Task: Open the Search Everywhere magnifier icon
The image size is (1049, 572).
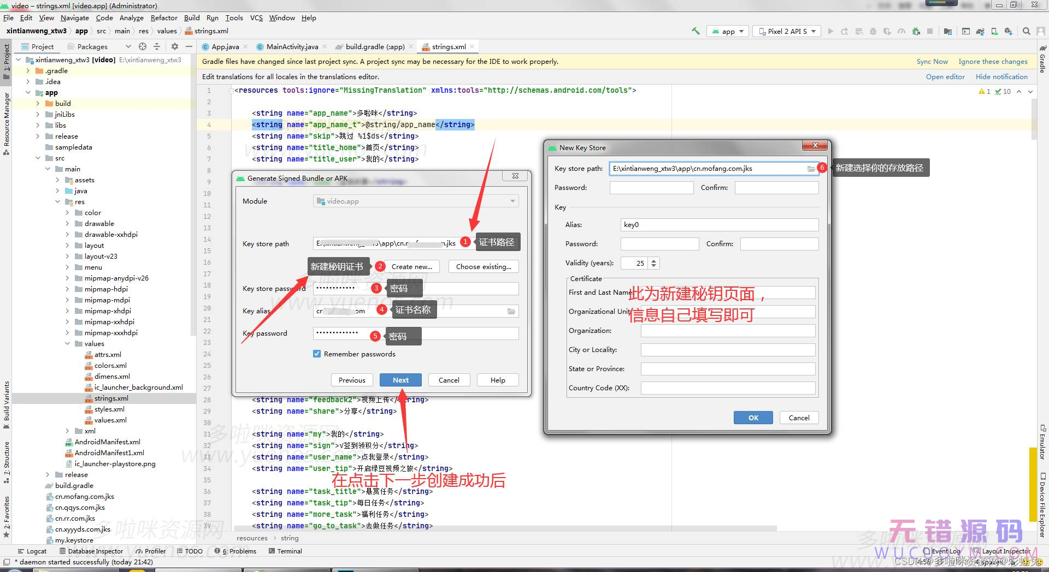Action: click(x=1027, y=31)
